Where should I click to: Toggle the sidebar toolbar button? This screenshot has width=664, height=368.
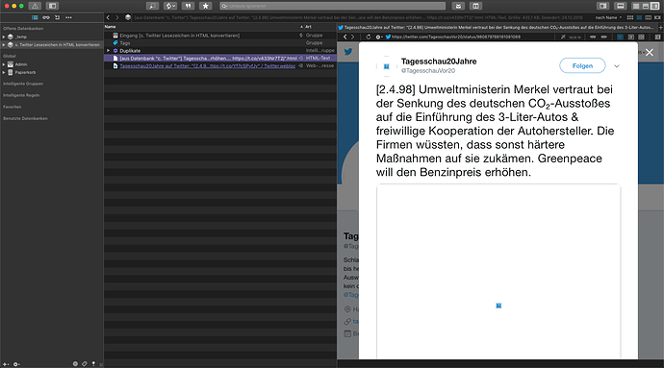[x=53, y=6]
